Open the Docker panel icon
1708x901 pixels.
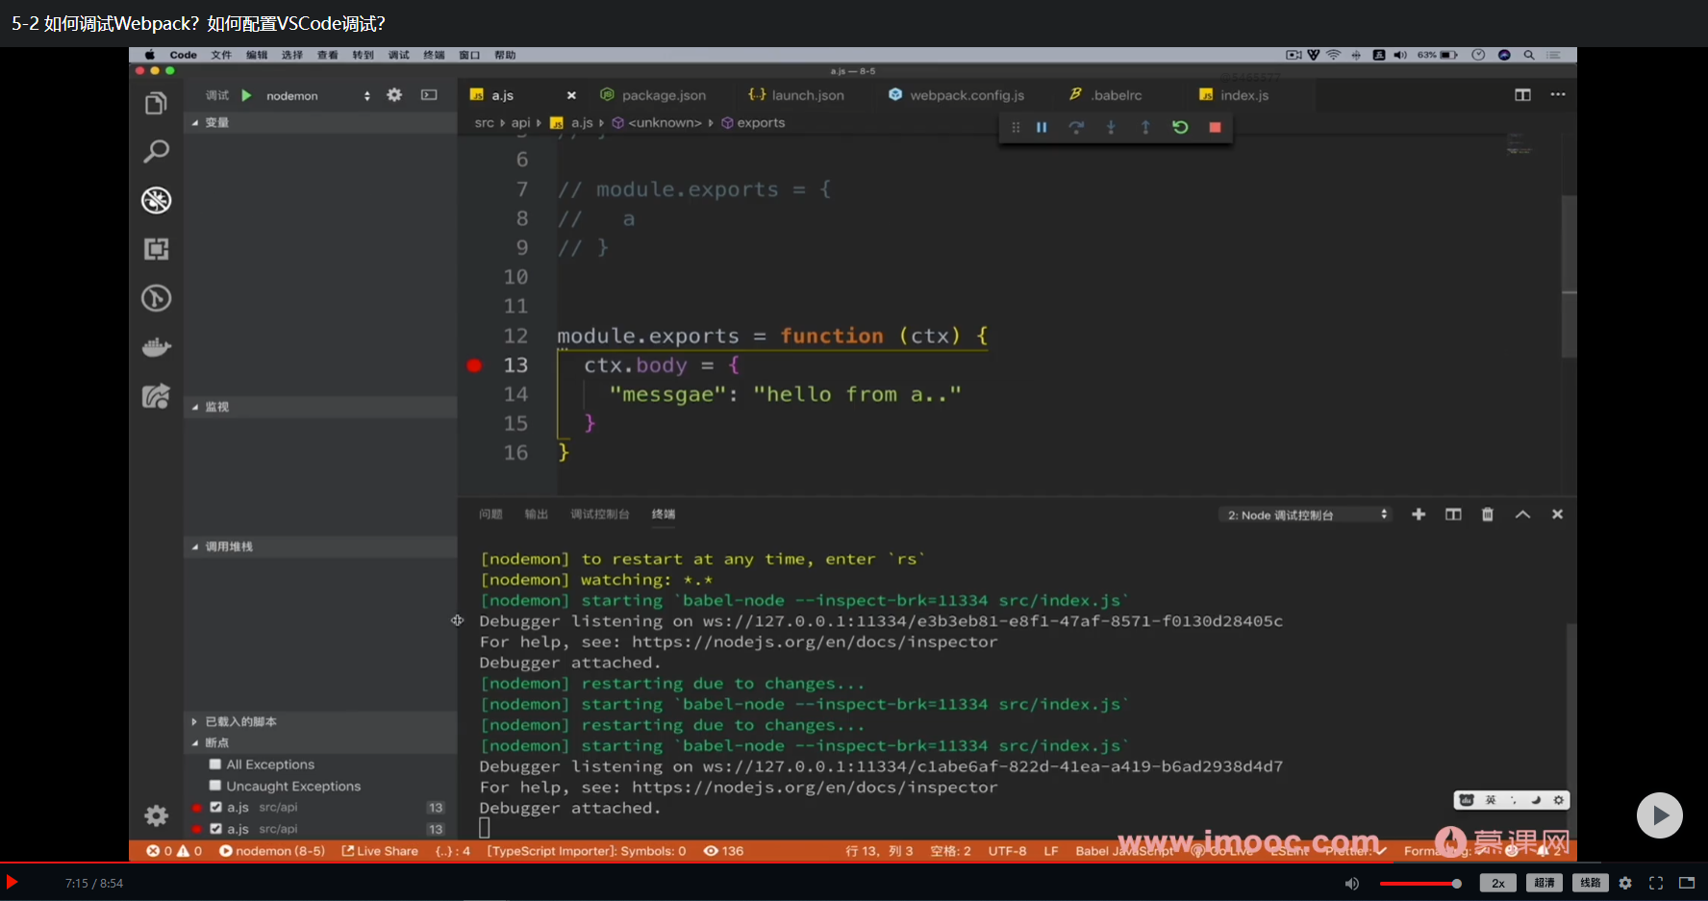tap(156, 347)
